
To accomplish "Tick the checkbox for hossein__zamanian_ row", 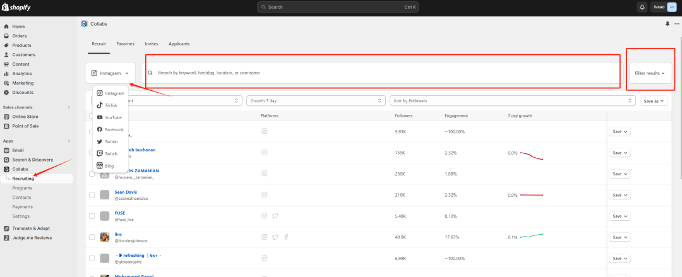I will click(x=92, y=174).
